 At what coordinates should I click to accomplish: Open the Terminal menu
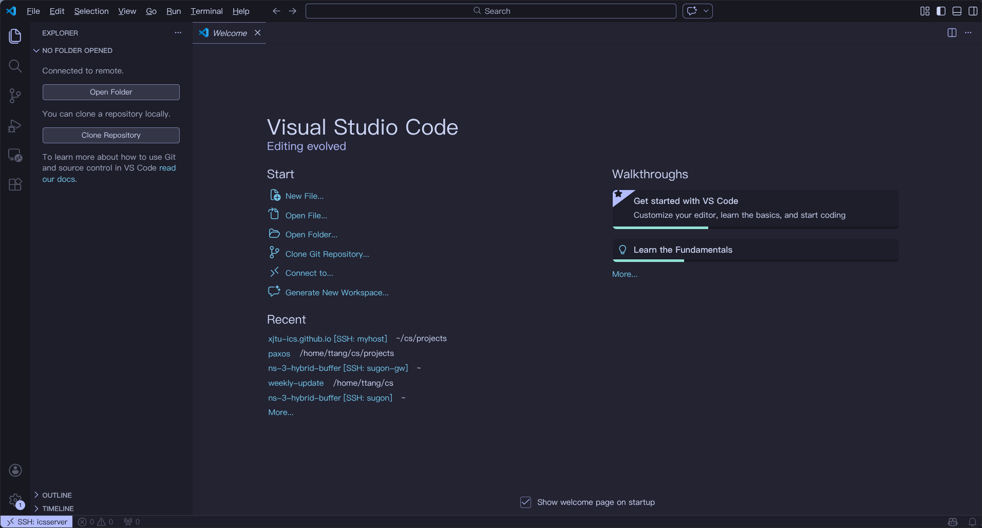point(206,11)
